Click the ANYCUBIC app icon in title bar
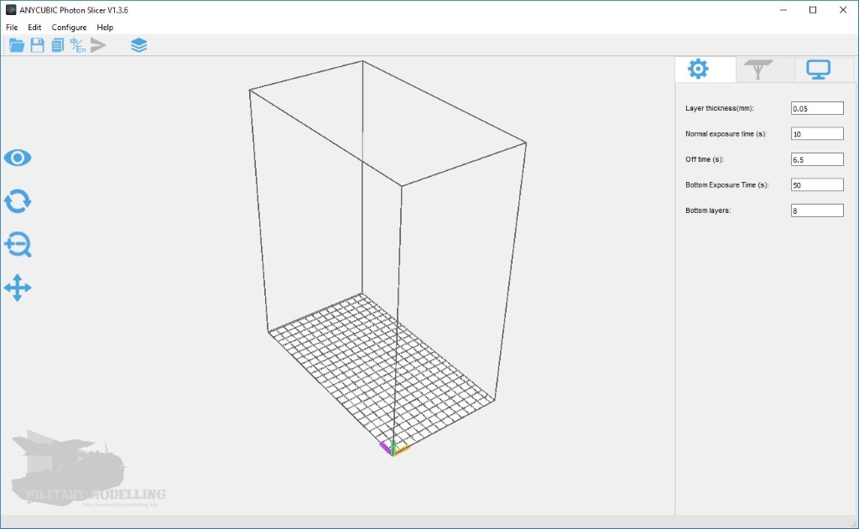This screenshot has width=859, height=529. point(10,10)
